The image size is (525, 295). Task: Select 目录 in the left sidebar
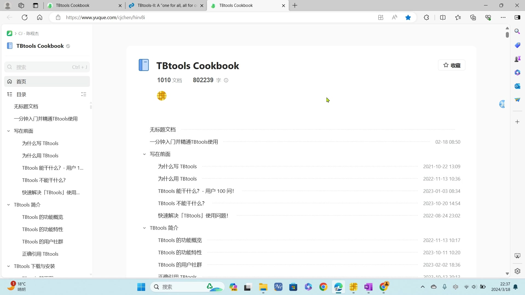[x=22, y=95]
